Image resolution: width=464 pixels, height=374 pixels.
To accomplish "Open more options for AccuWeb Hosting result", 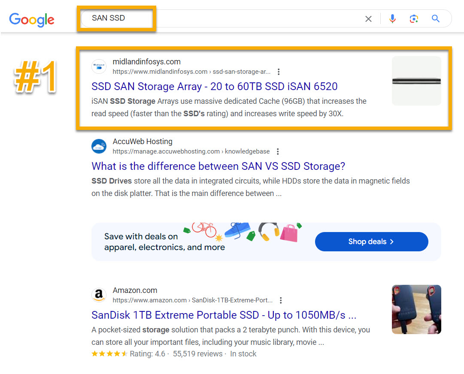I will click(278, 151).
